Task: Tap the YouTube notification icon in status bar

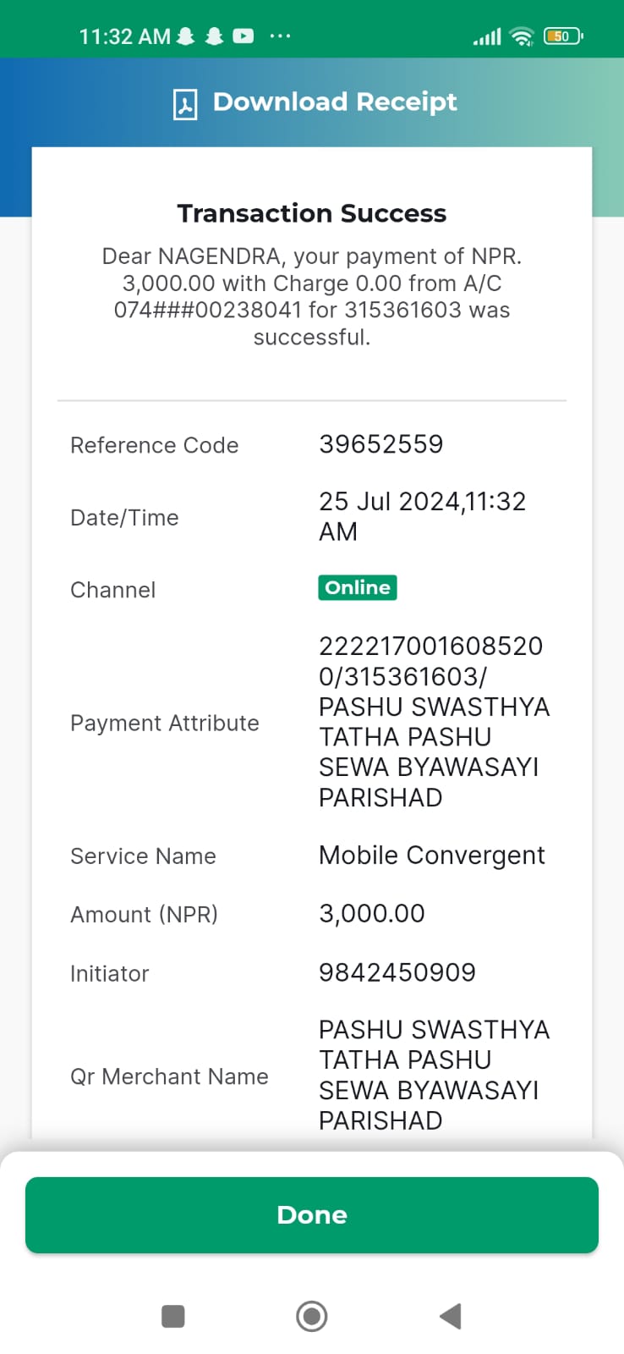Action: coord(244,36)
